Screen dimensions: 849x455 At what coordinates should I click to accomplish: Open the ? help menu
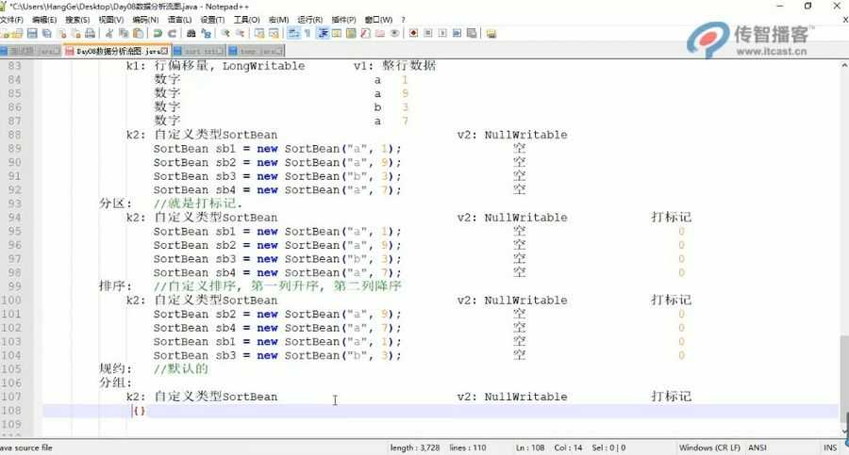tap(403, 20)
